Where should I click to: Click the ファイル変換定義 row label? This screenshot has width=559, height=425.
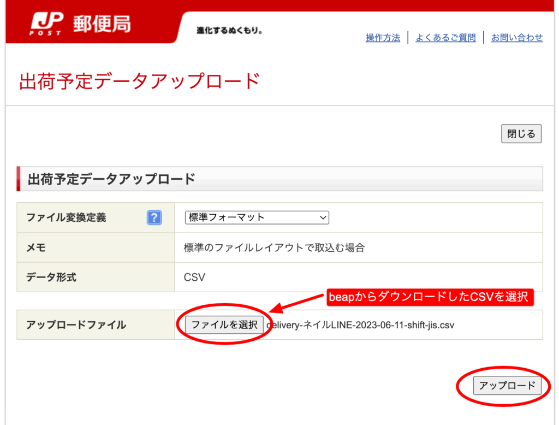(x=66, y=218)
